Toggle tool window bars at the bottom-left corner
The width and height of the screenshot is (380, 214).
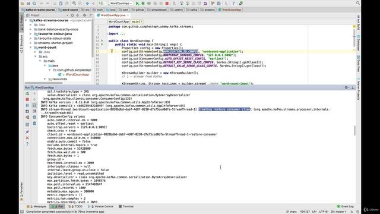click(x=22, y=212)
